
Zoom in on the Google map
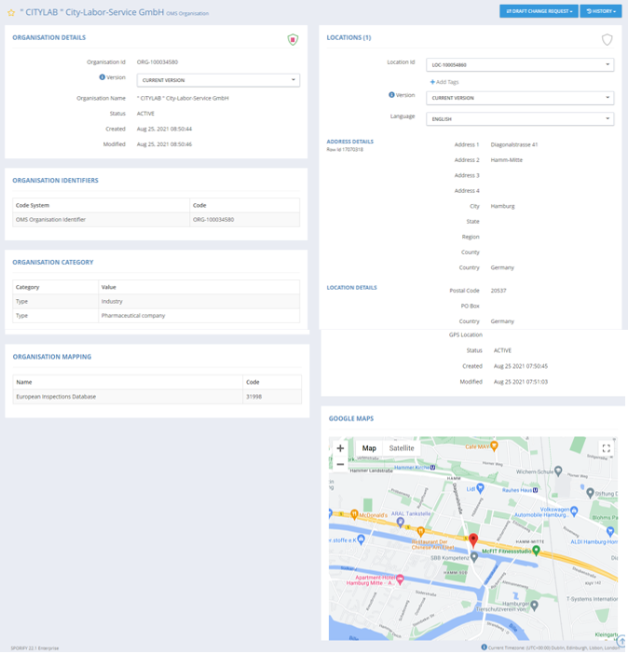pos(340,448)
